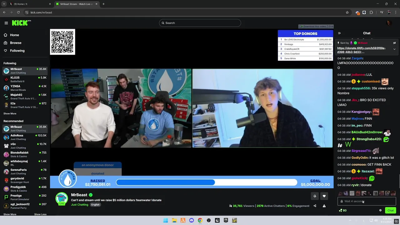
Task: Open Prodigyddk recommended channel
Action: pos(25,189)
